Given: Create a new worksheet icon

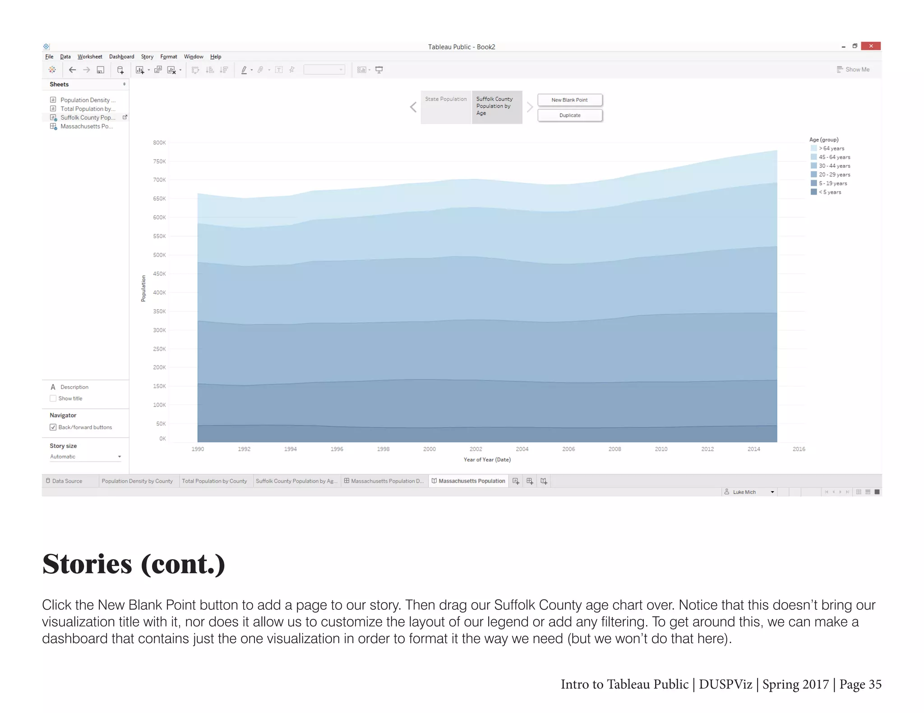Looking at the screenshot, I should click(x=140, y=70).
